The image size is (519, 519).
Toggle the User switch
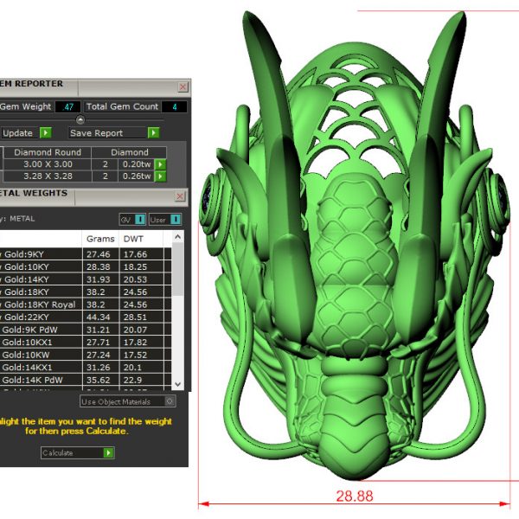pyautogui.click(x=165, y=220)
